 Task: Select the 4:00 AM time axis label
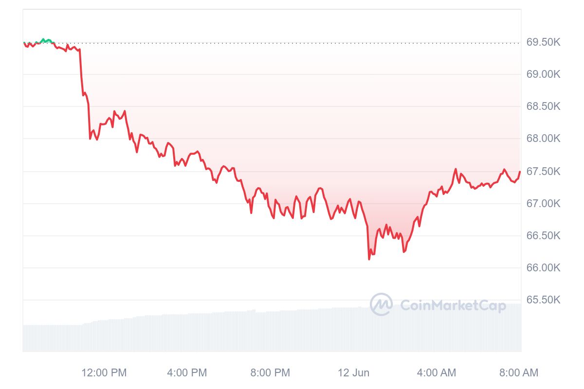pos(437,373)
